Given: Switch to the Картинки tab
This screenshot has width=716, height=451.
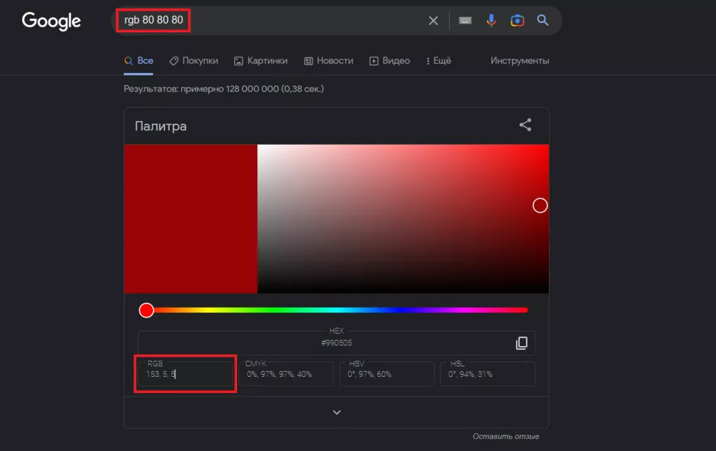Looking at the screenshot, I should 261,61.
